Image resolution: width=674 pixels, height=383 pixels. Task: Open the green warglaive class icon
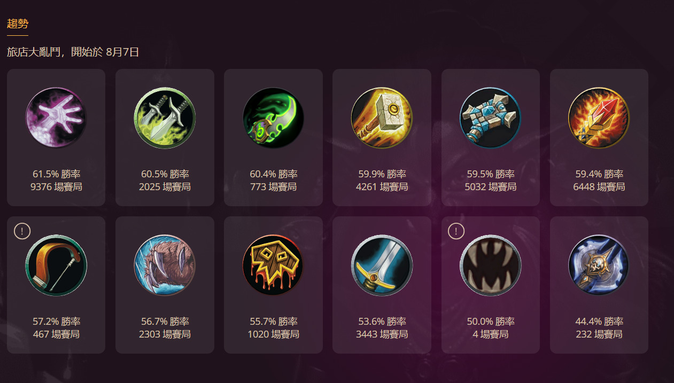(x=273, y=118)
